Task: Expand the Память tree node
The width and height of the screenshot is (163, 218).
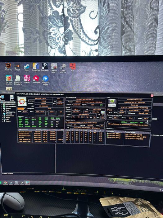Action: coord(2,108)
